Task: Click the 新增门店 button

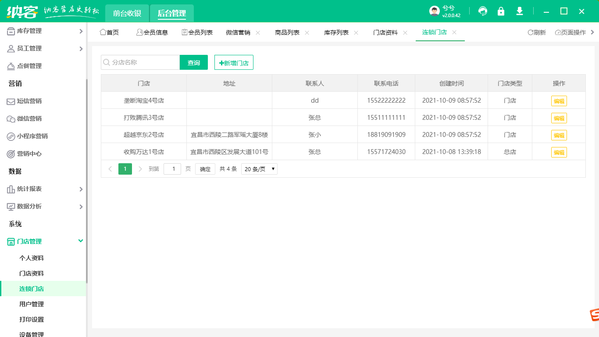Action: [234, 63]
